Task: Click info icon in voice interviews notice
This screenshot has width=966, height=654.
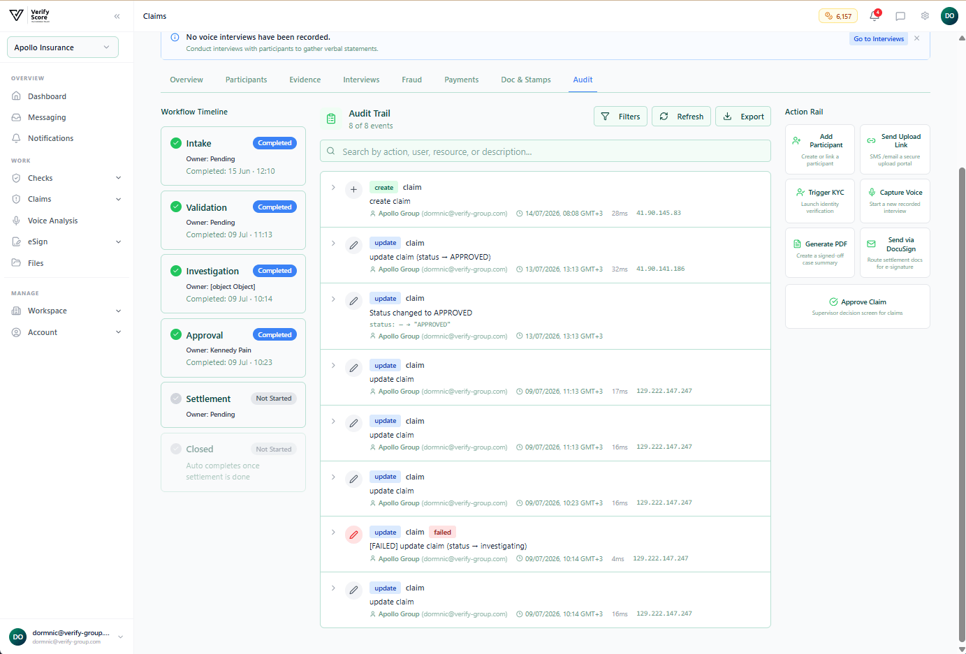Action: [175, 37]
